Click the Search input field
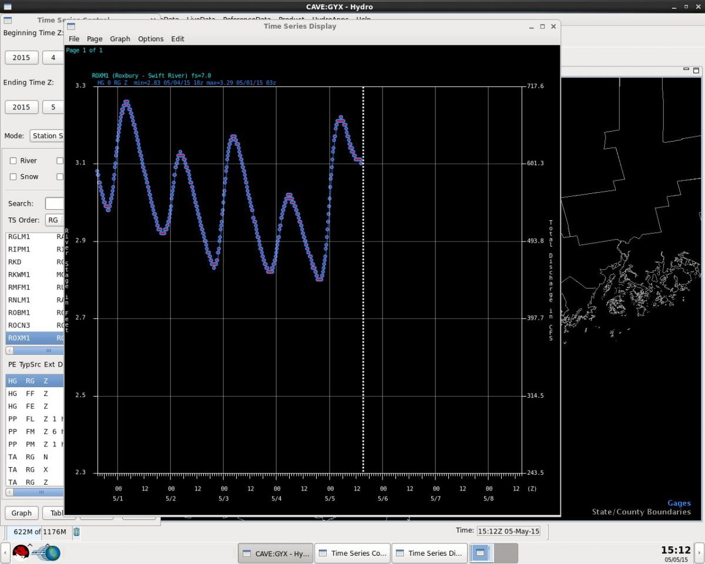 54,203
